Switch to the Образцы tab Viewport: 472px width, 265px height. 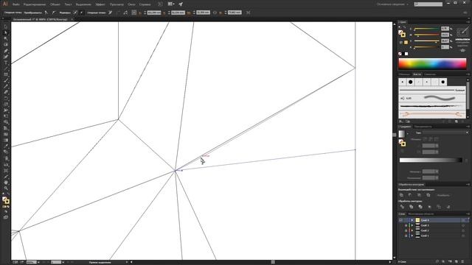click(404, 74)
